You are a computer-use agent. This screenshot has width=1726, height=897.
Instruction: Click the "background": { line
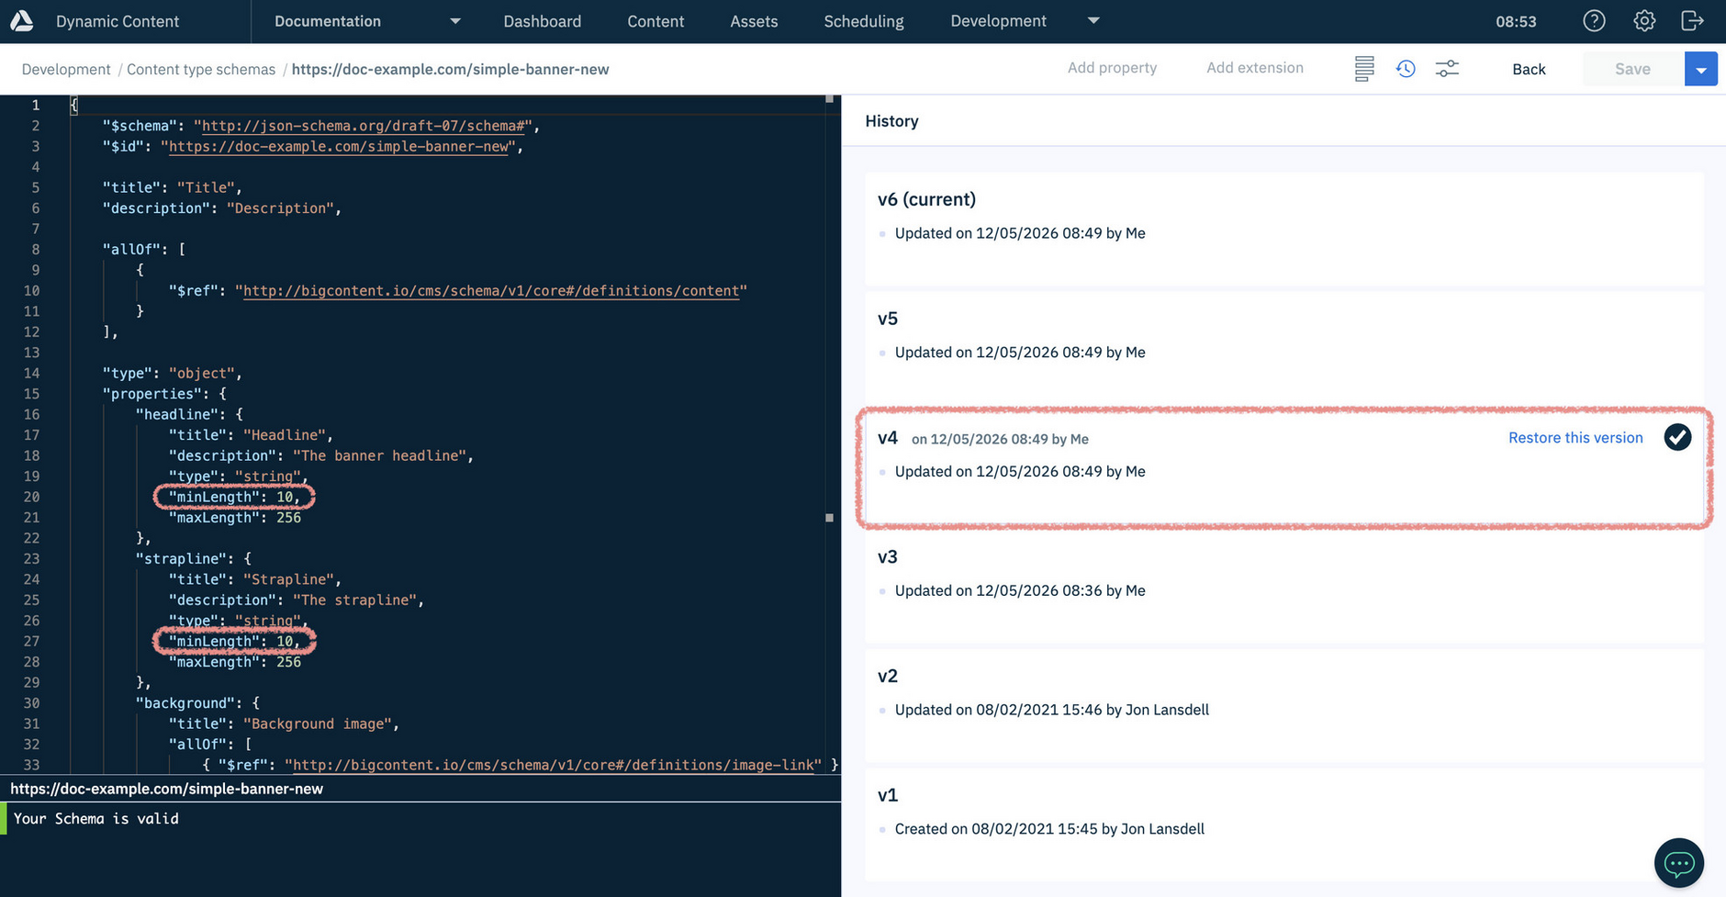(x=197, y=703)
